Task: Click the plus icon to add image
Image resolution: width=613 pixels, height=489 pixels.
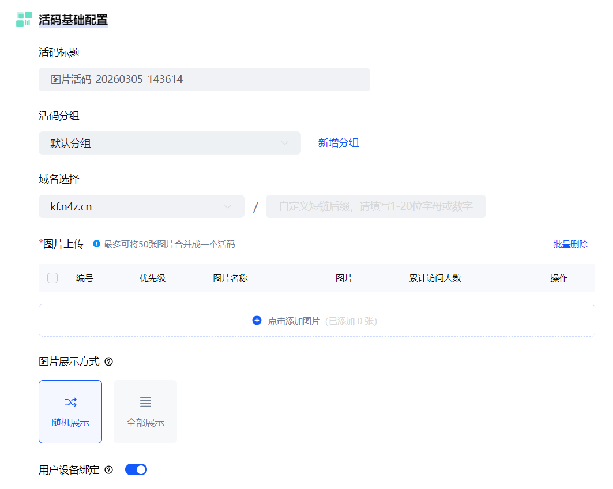Action: 257,321
